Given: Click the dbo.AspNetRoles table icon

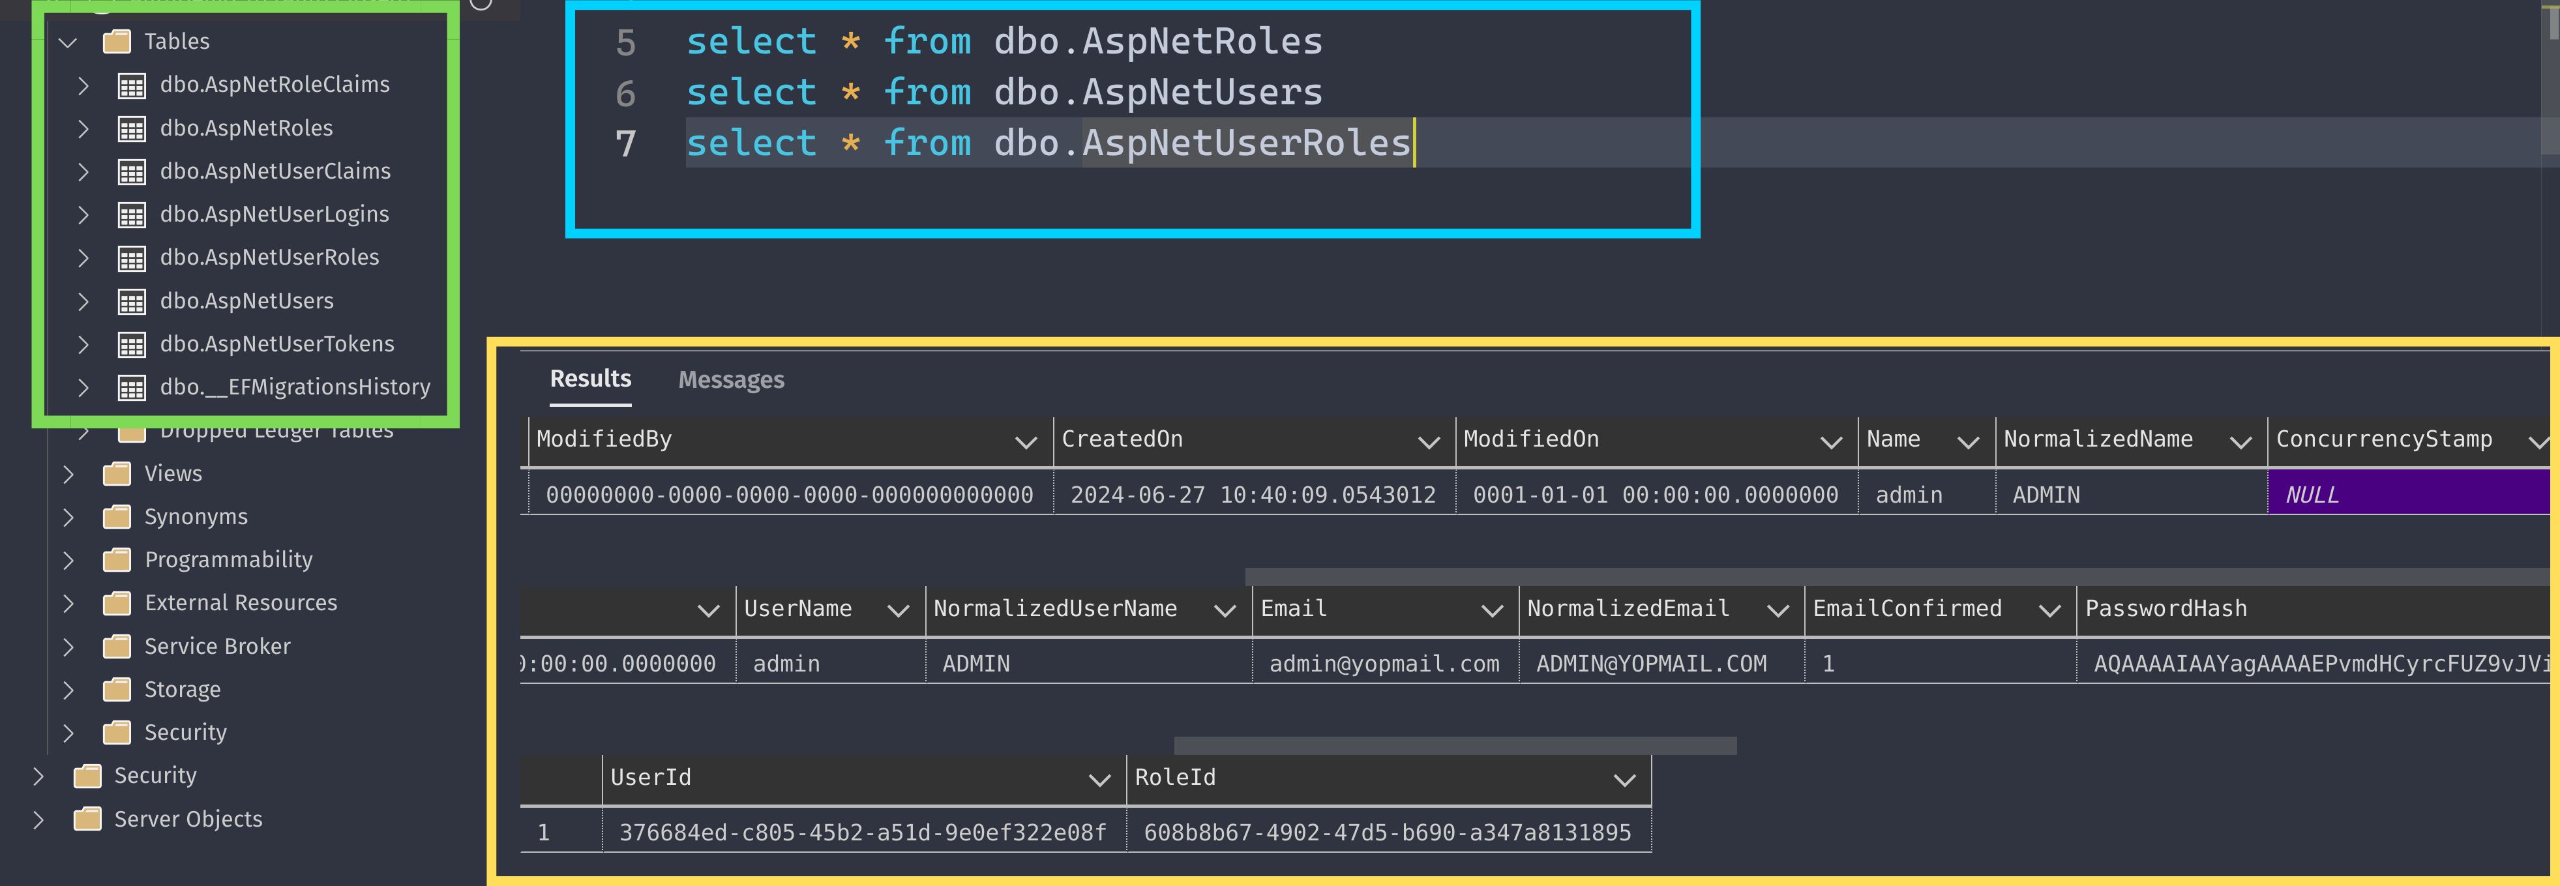Looking at the screenshot, I should 131,129.
